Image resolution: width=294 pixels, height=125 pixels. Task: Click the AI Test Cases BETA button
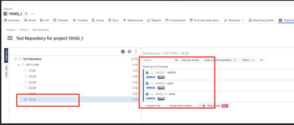tap(214, 106)
